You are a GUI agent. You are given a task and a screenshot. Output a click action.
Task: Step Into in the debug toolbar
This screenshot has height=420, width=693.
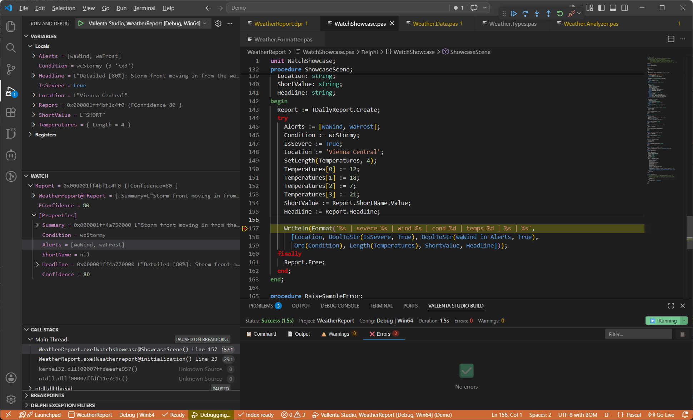click(537, 14)
